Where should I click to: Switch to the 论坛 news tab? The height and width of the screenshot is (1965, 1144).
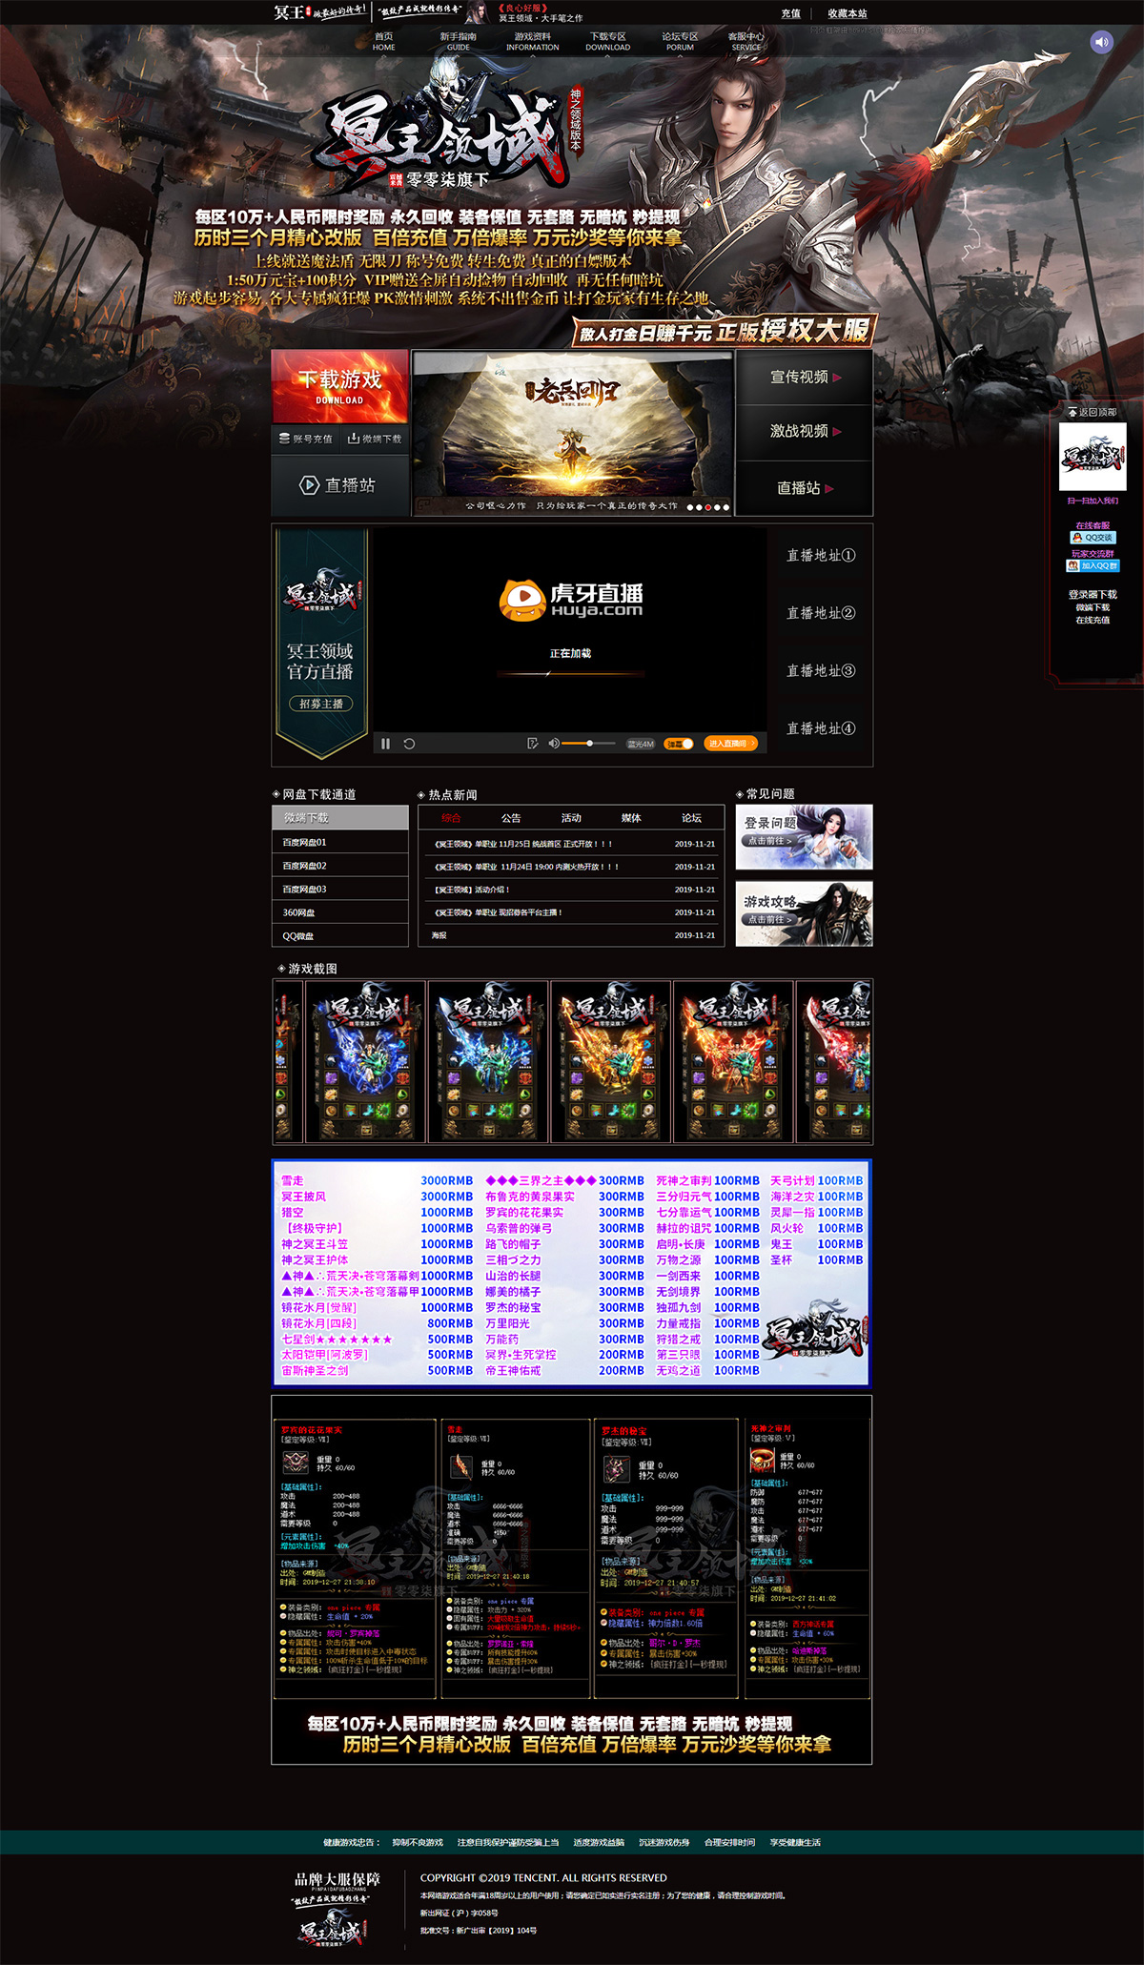point(691,818)
